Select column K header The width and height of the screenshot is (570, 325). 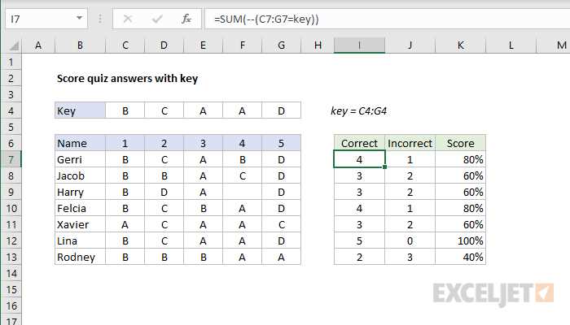coord(460,45)
